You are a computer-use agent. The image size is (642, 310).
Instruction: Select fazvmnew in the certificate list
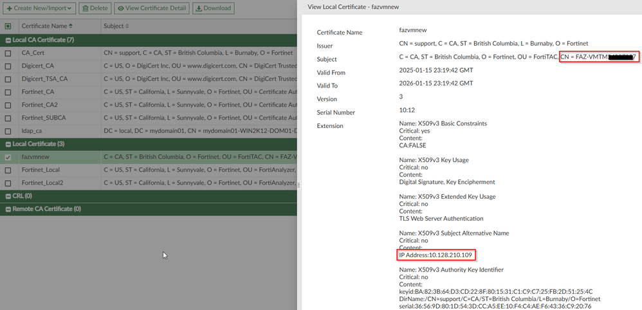[x=35, y=157]
